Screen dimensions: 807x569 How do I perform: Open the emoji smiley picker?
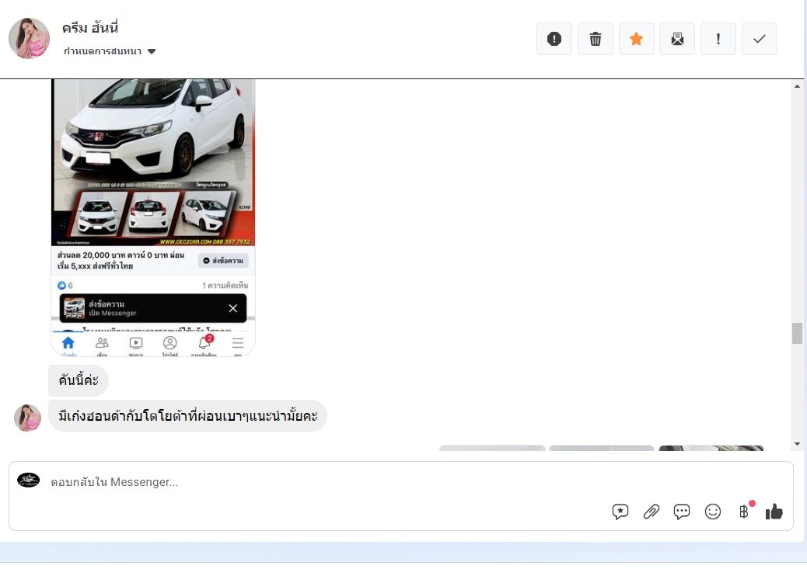713,512
